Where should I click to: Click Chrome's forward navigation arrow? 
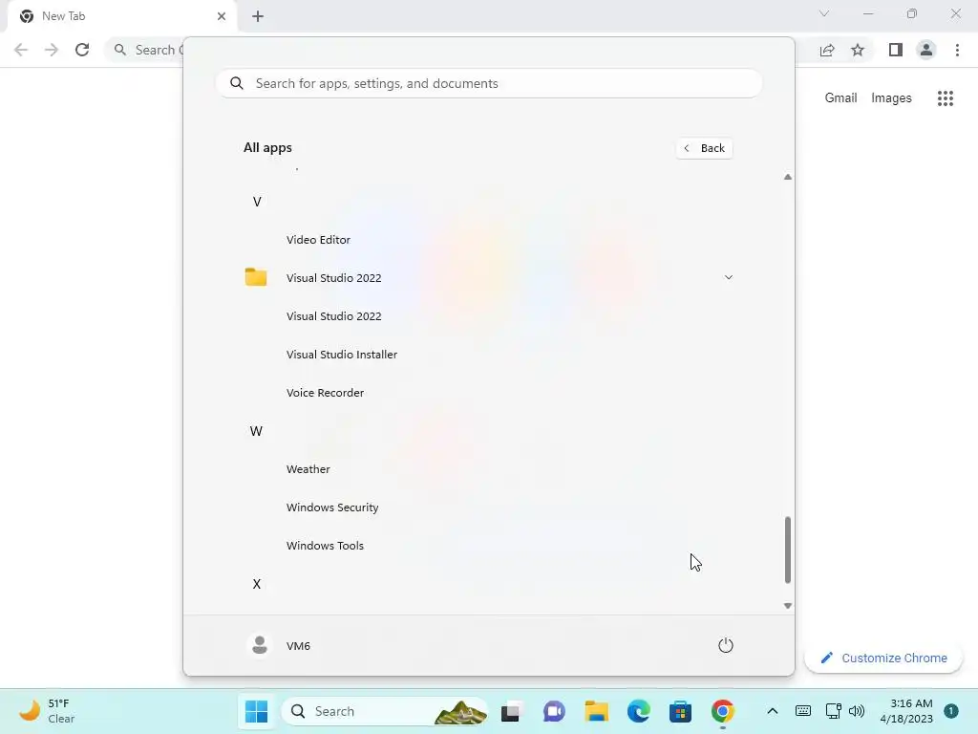click(52, 50)
